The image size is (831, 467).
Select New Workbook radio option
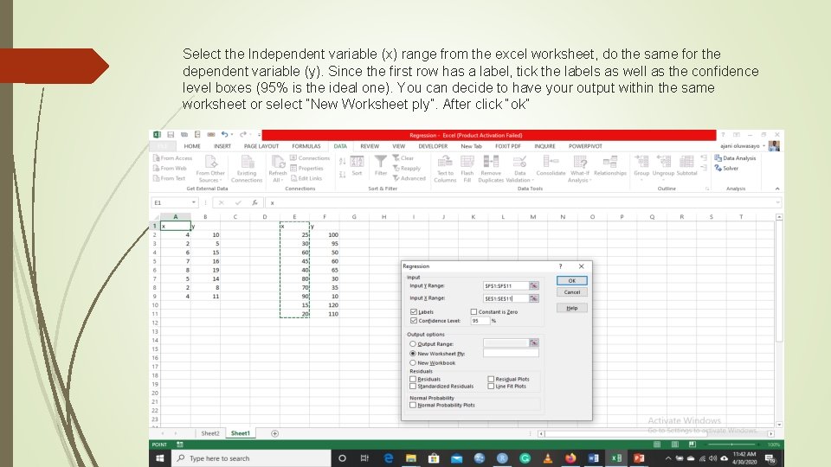pos(412,362)
